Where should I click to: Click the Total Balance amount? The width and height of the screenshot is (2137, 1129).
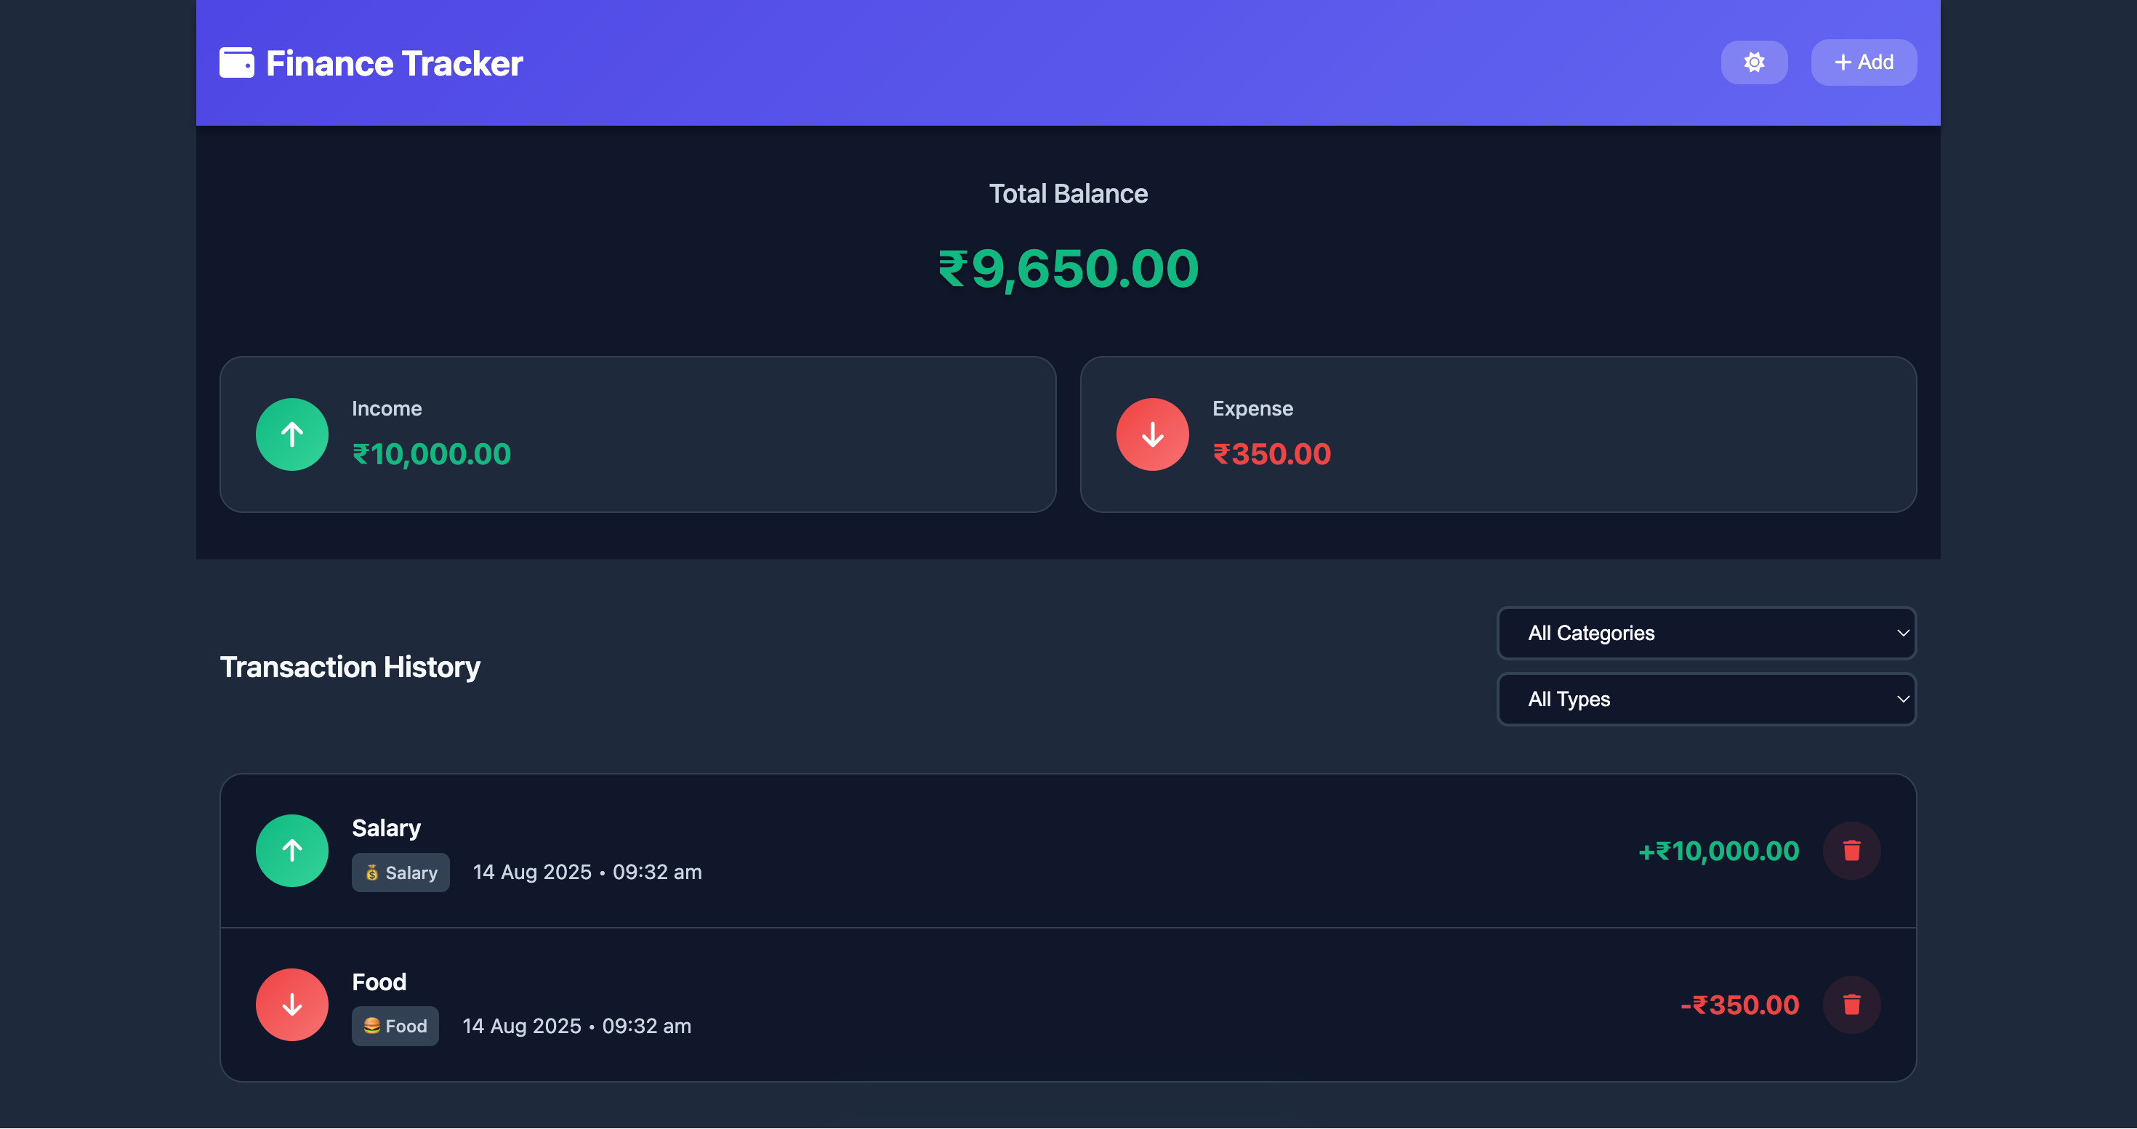[x=1067, y=267]
